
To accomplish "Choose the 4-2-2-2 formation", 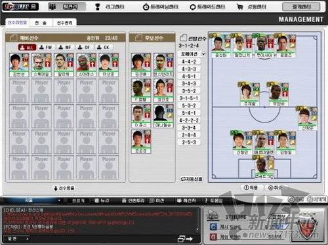I will [x=189, y=121].
